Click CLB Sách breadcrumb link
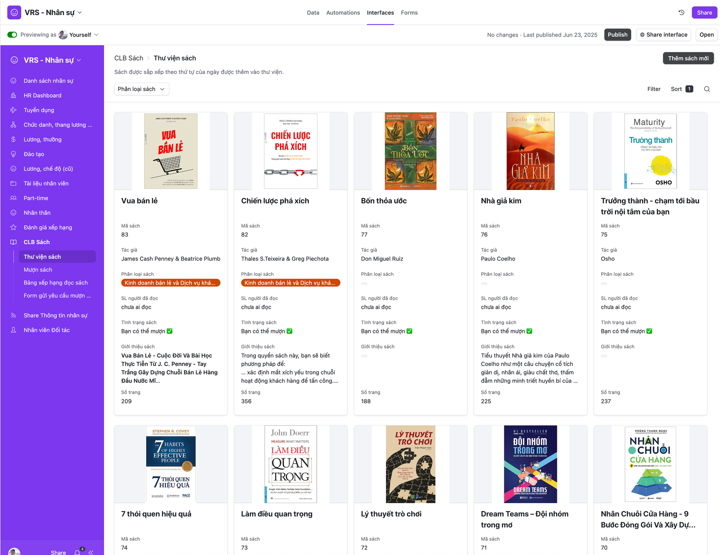720x555 pixels. click(129, 58)
